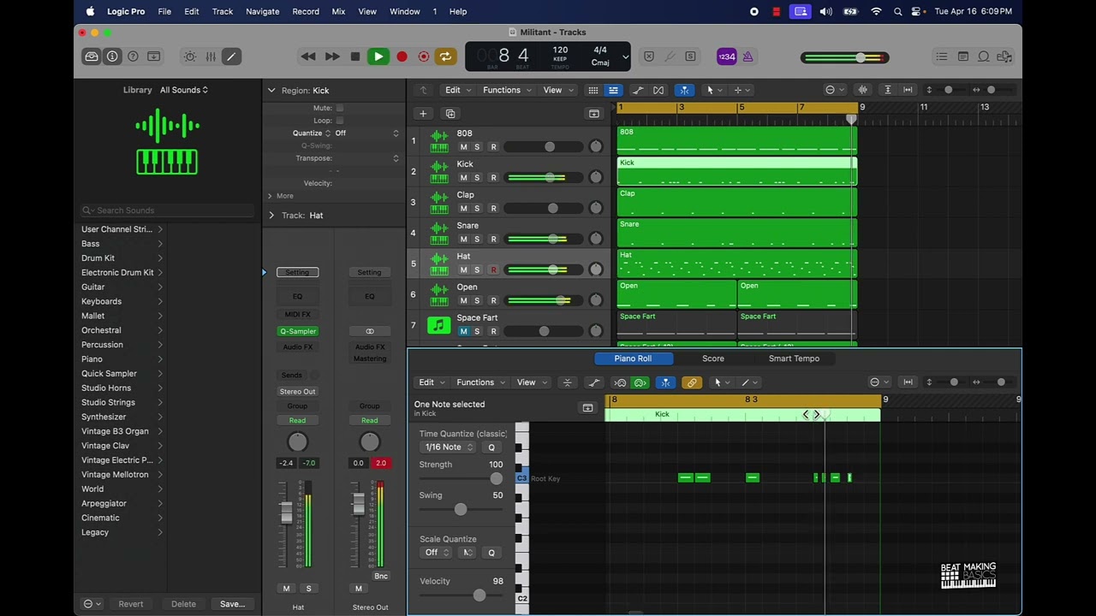Viewport: 1096px width, 616px height.
Task: Toggle the Cycle mode button
Action: pyautogui.click(x=445, y=56)
